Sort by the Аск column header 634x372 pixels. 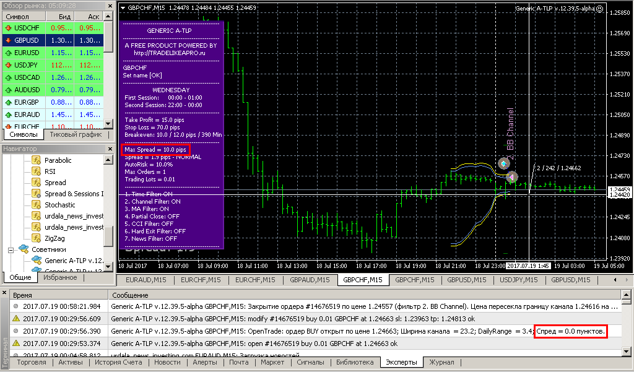(89, 17)
